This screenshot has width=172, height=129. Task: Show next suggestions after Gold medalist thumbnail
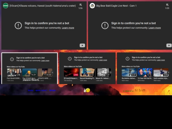pyautogui.click(x=168, y=72)
